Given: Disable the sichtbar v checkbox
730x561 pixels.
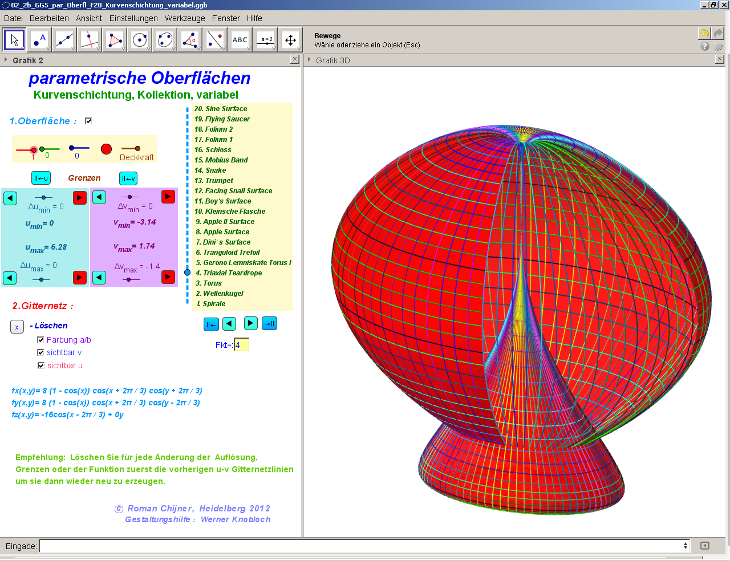Looking at the screenshot, I should click(x=40, y=352).
